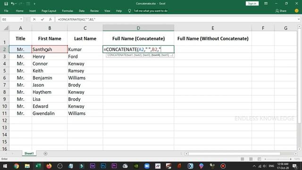The image size is (302, 170).
Task: Select column A header
Action: click(x=20, y=28)
